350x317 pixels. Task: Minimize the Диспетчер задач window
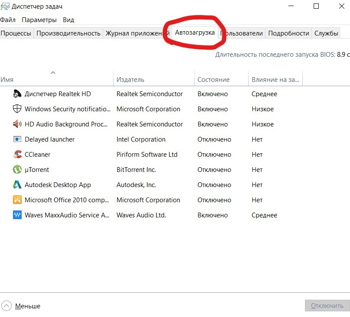(291, 6)
